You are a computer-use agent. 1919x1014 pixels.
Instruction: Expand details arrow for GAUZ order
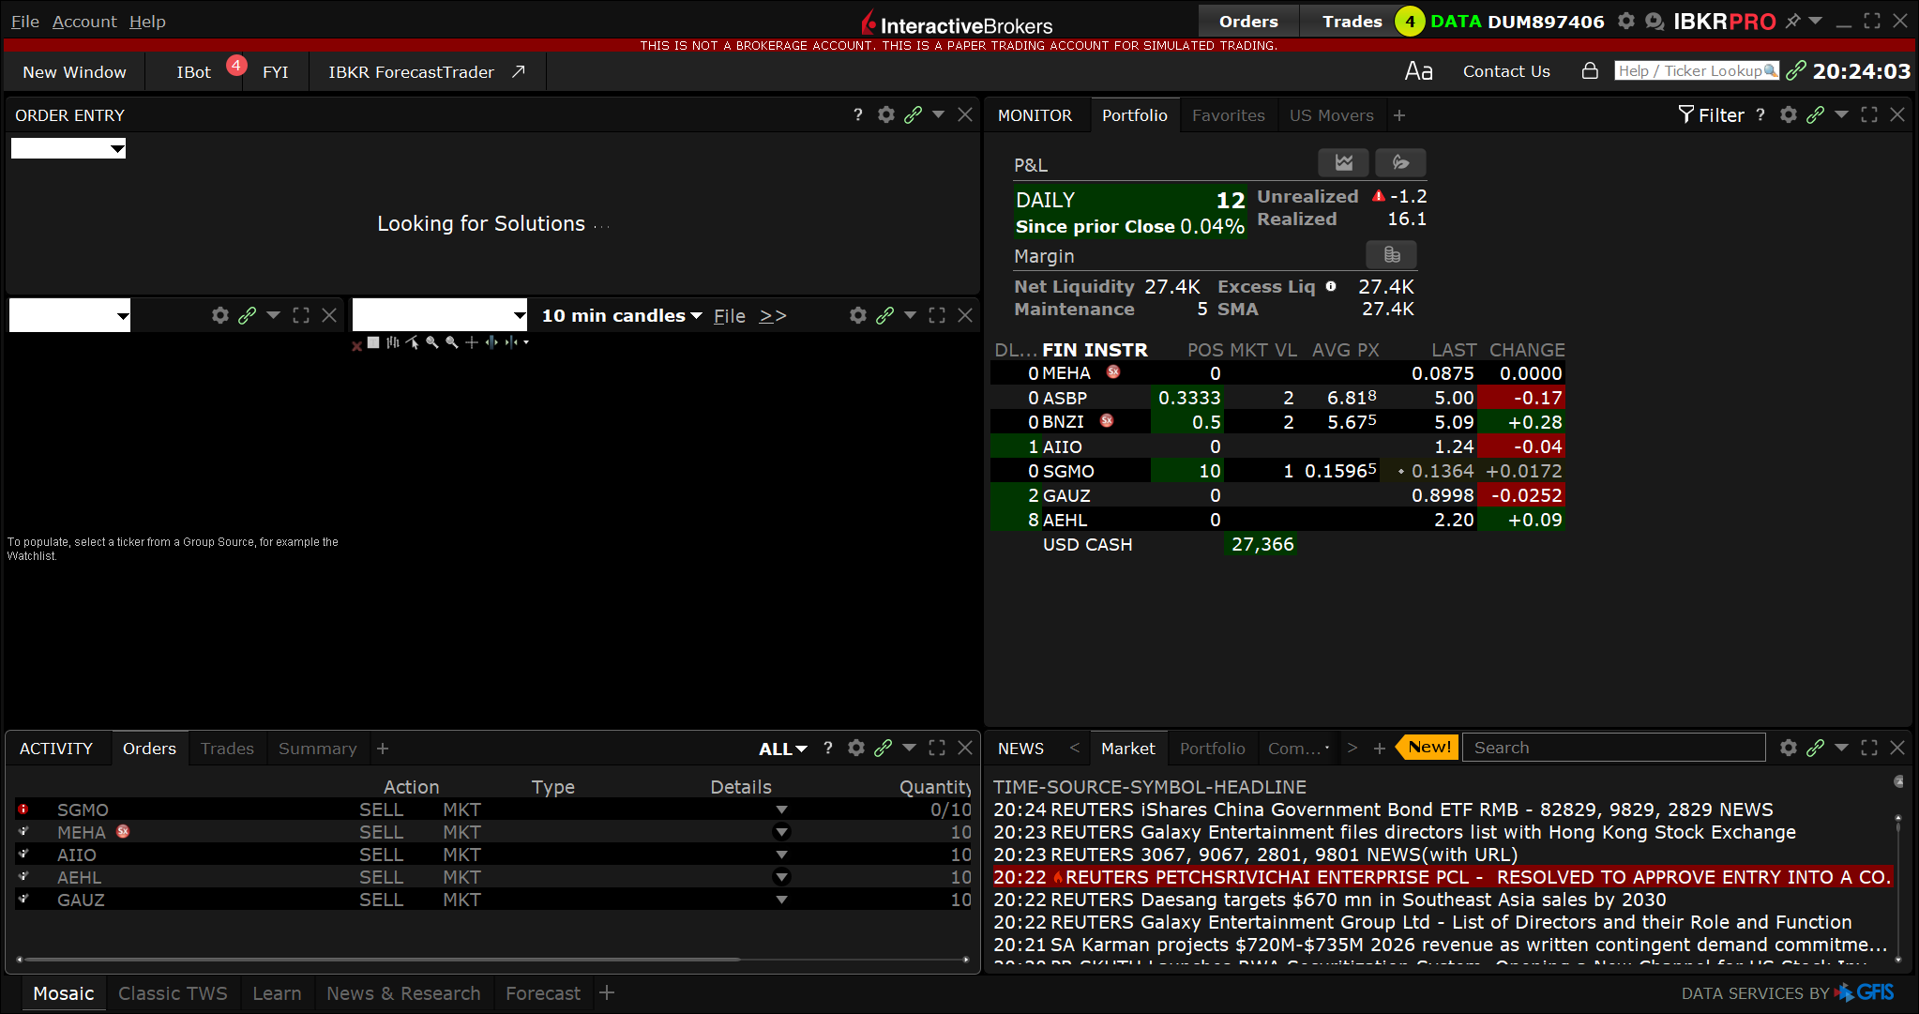pyautogui.click(x=781, y=900)
